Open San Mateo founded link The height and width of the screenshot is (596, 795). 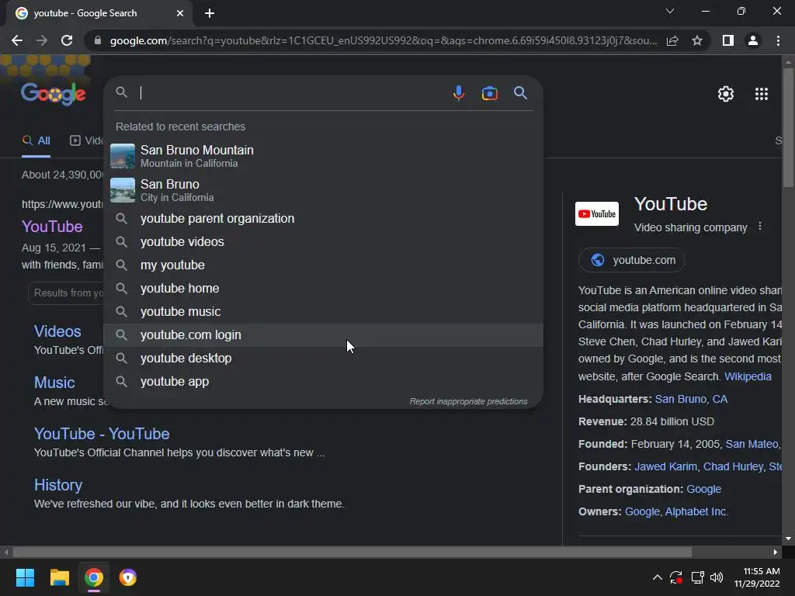tap(753, 444)
